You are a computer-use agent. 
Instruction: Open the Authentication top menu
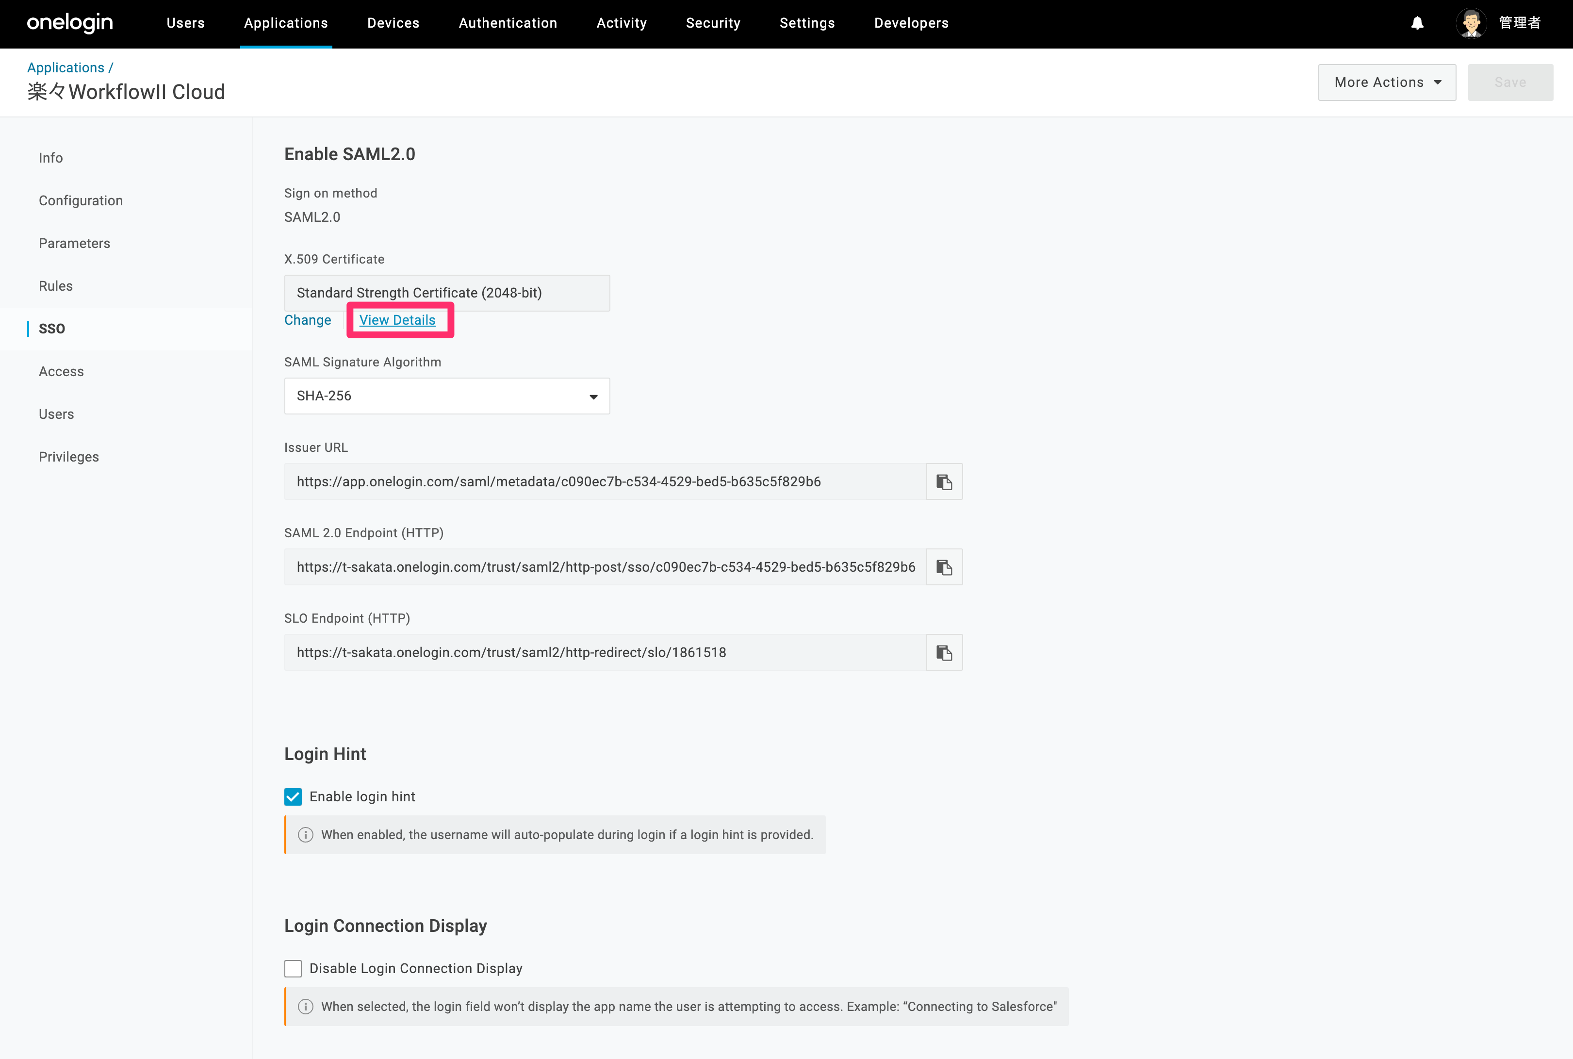[x=508, y=23]
